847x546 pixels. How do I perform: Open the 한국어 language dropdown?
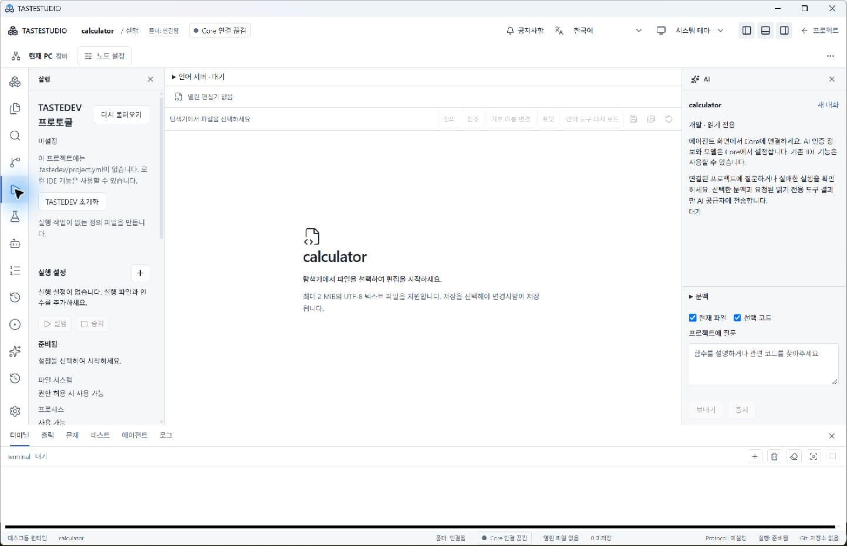point(608,30)
